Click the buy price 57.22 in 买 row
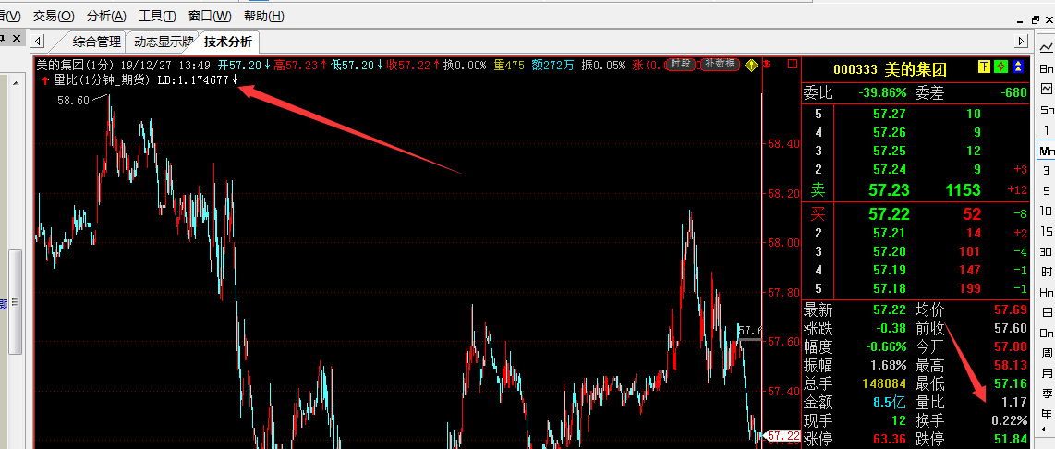This screenshot has width=1055, height=449. click(x=889, y=214)
